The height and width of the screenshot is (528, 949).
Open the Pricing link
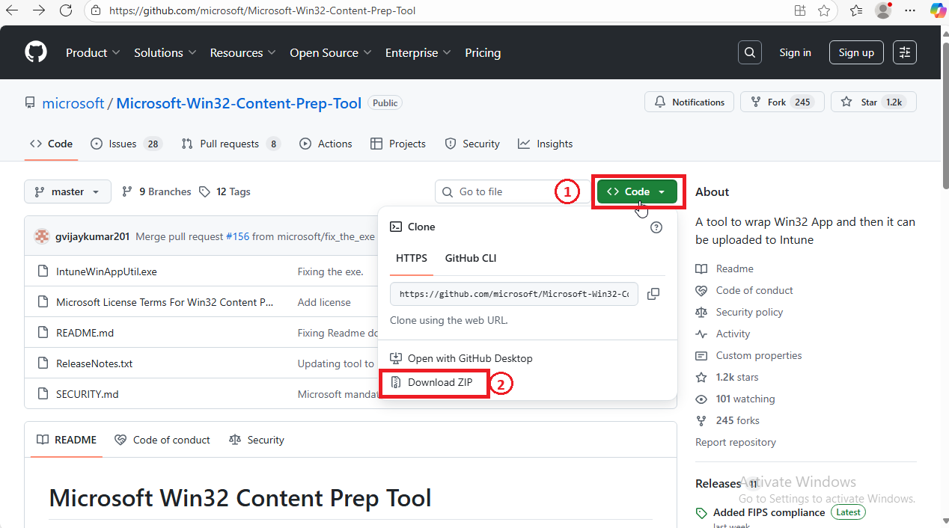click(x=483, y=52)
